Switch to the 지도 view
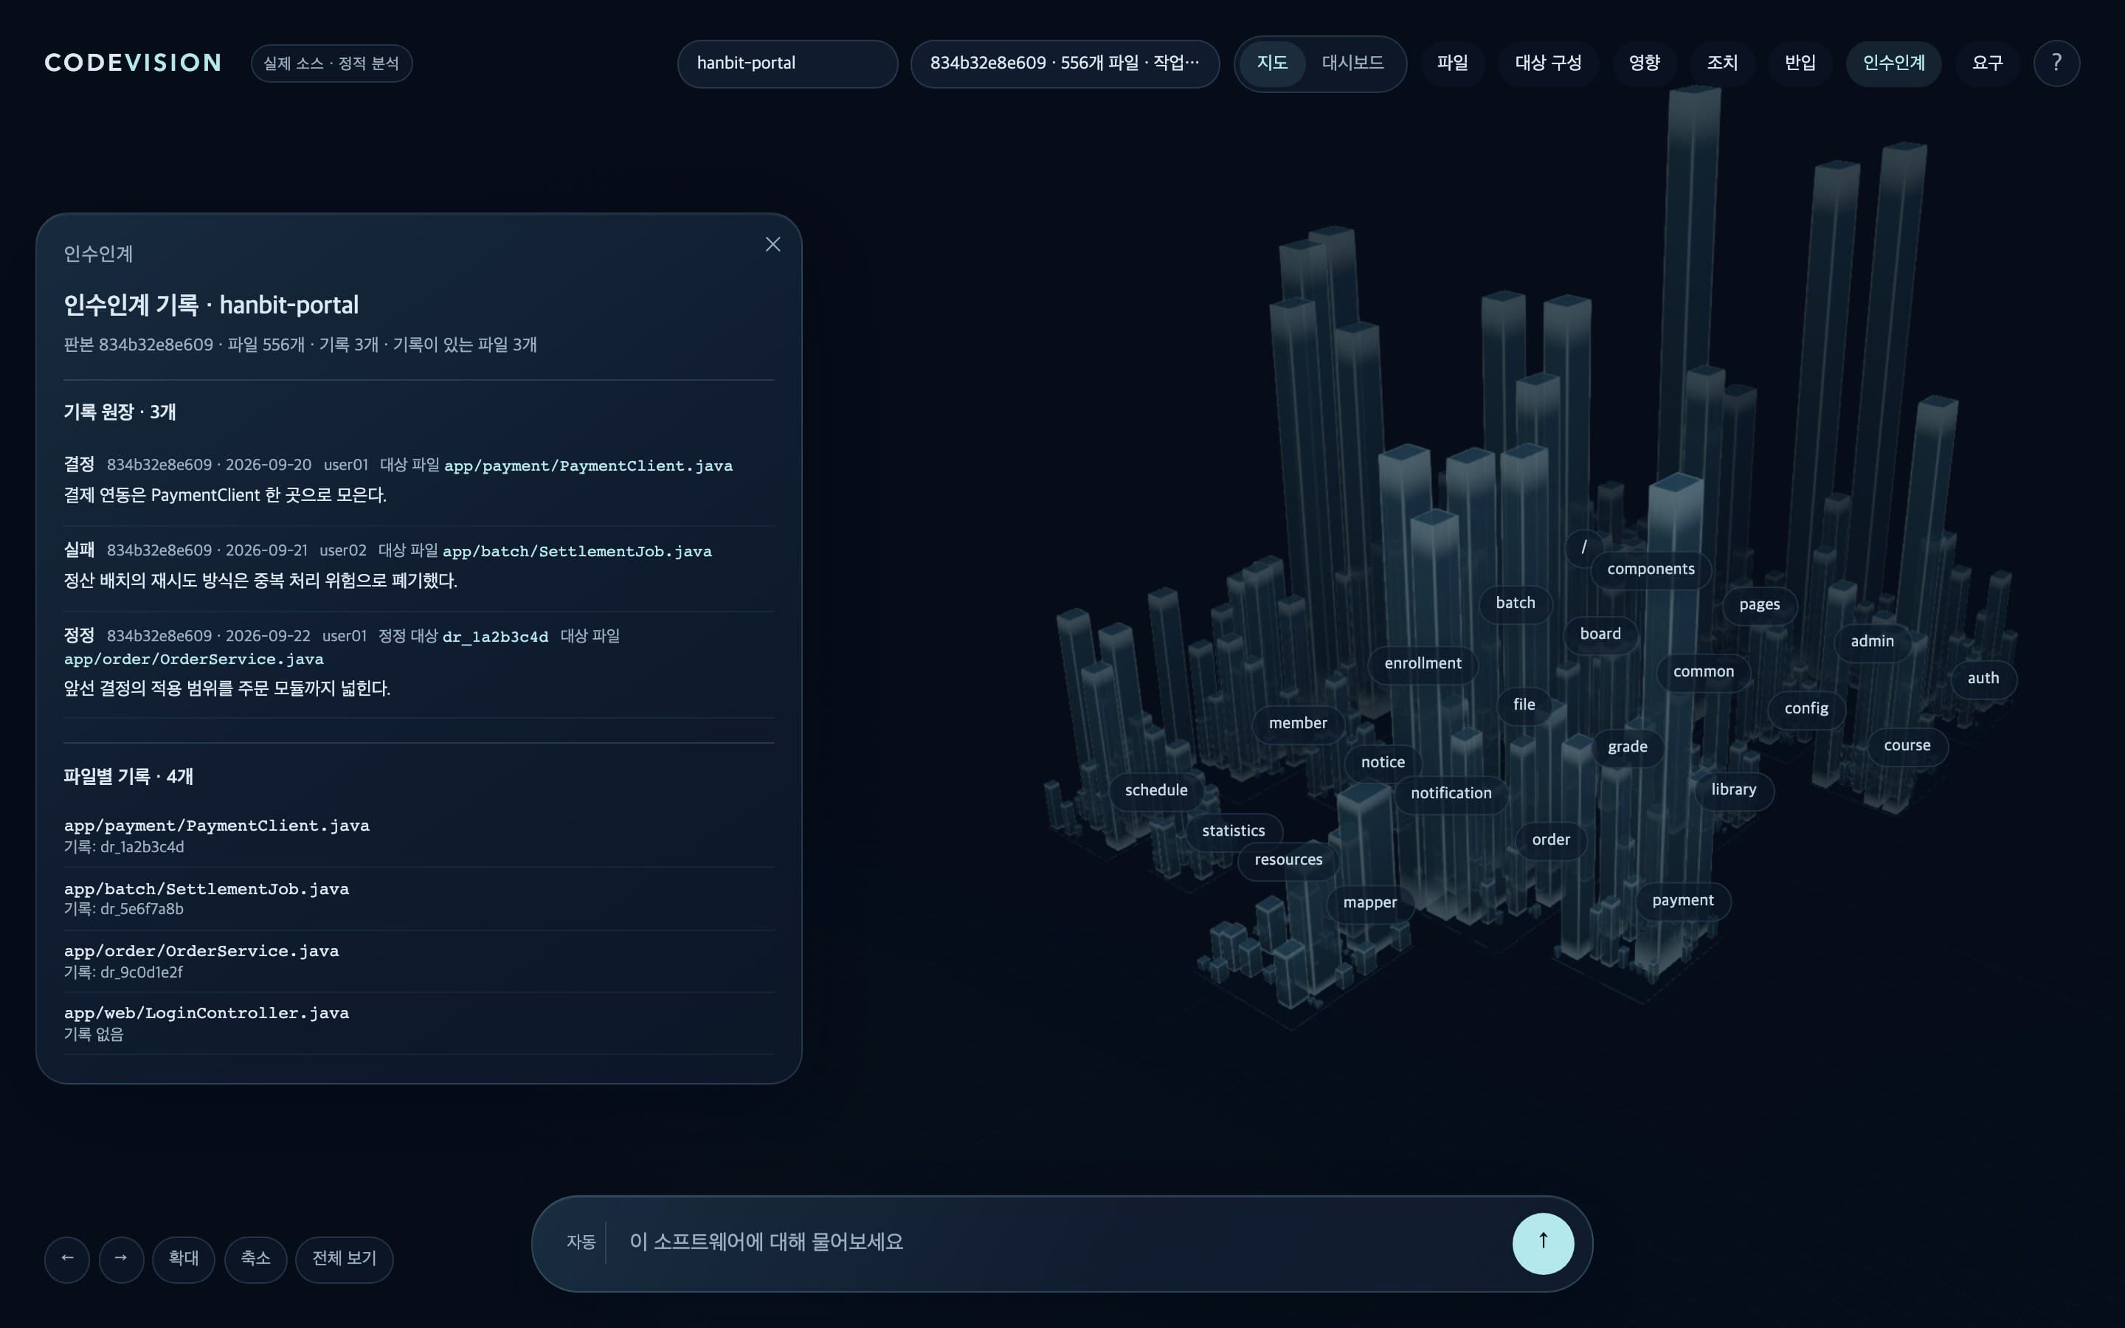 coord(1271,63)
